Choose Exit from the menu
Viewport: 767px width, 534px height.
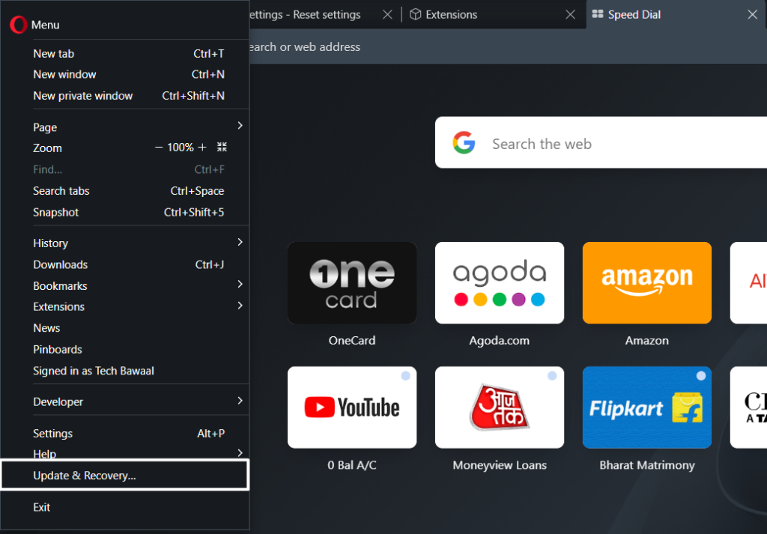point(125,507)
